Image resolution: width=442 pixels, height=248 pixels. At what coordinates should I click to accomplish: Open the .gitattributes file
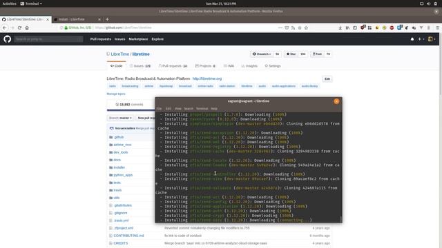[123, 205]
